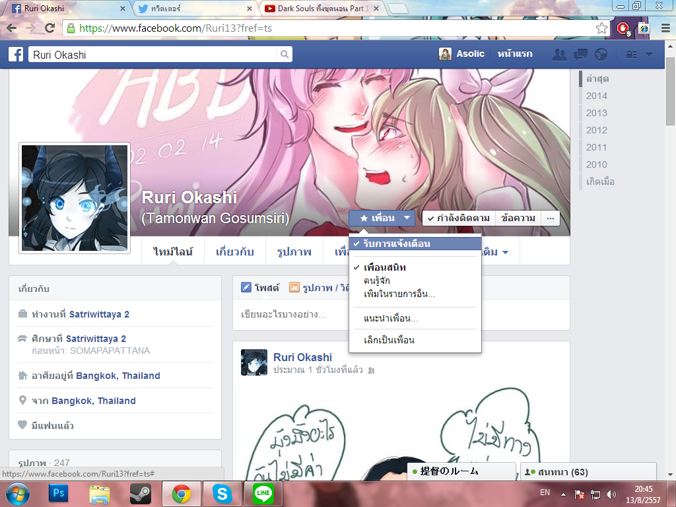Jump to 2010 in timeline navigator
The height and width of the screenshot is (507, 676).
click(x=596, y=164)
